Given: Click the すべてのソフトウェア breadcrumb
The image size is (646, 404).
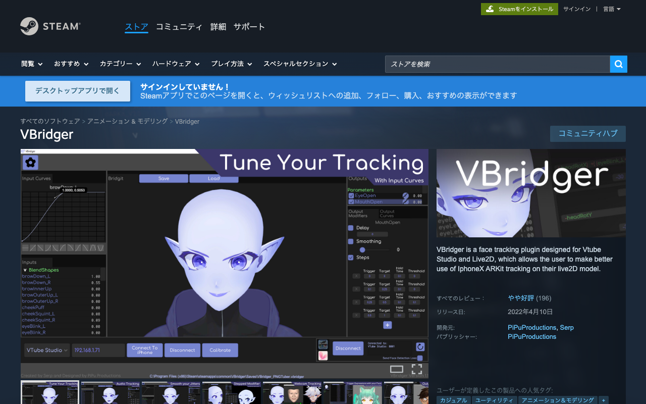Looking at the screenshot, I should [50, 121].
